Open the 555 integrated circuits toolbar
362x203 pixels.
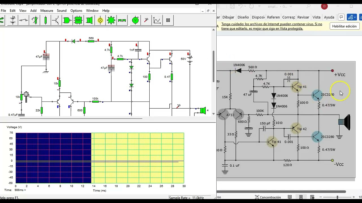coord(78,20)
